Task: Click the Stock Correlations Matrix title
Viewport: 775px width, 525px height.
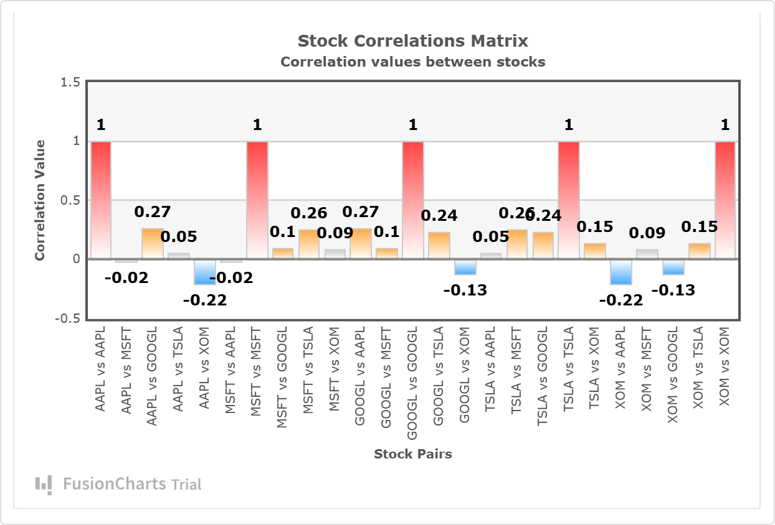Action: point(412,41)
